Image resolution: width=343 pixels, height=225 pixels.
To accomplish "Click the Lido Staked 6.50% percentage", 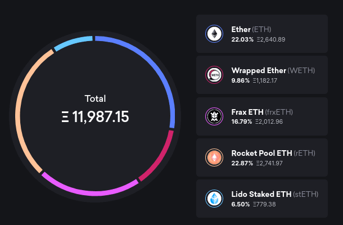I will pos(241,204).
